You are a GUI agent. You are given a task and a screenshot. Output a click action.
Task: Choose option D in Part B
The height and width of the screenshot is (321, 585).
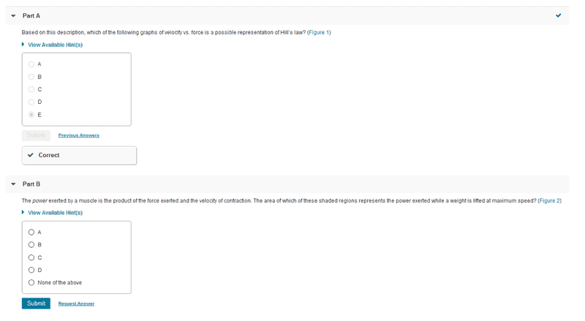[x=31, y=270]
